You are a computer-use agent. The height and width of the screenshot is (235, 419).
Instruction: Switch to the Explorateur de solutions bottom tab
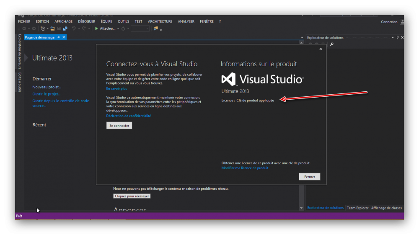(325, 207)
